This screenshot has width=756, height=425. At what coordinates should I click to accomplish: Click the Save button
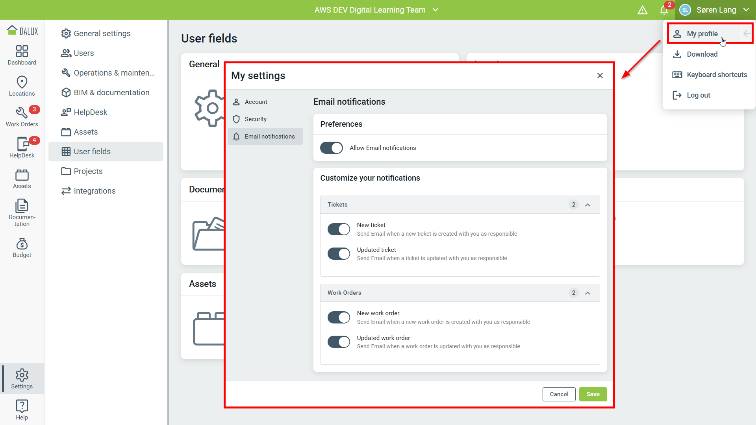[593, 394]
